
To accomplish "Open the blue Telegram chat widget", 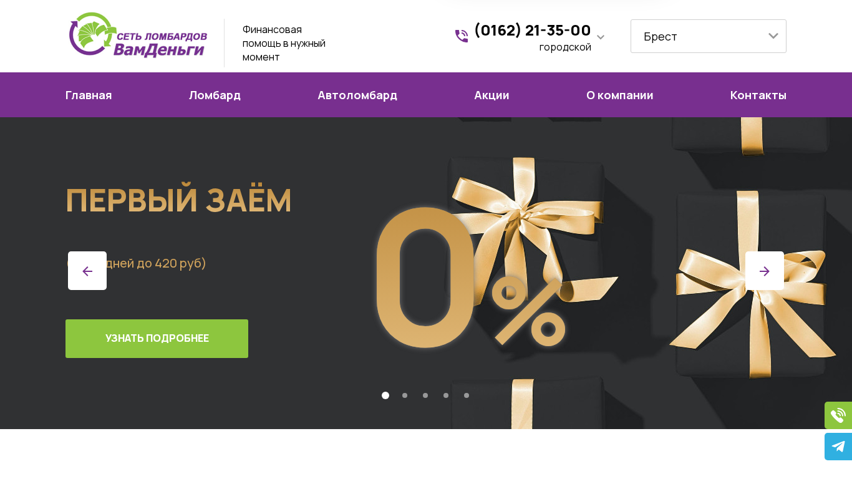I will point(838,447).
